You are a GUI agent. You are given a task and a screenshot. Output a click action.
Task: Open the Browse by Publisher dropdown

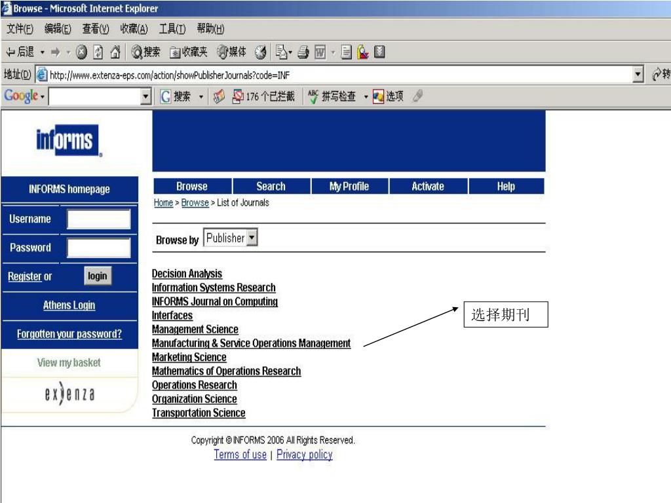pos(252,237)
